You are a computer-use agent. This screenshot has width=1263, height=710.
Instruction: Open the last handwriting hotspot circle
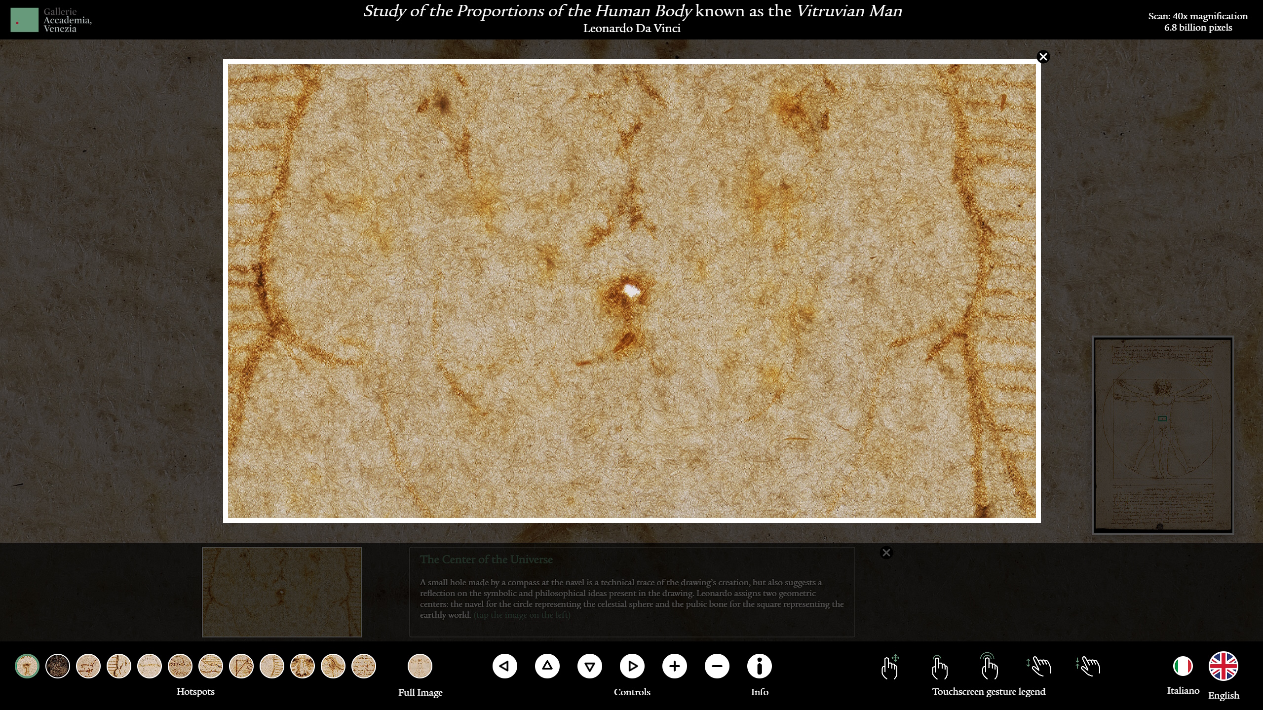364,666
